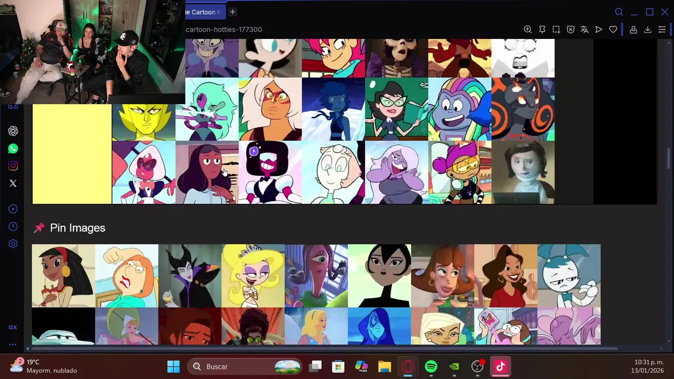
Task: Click the right arrow of horizontal scrollbar
Action: tap(661, 348)
